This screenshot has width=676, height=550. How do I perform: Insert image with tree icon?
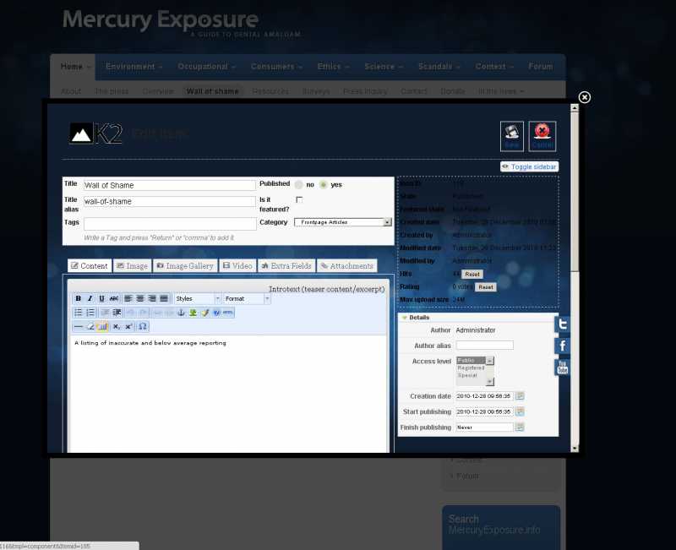(193, 313)
